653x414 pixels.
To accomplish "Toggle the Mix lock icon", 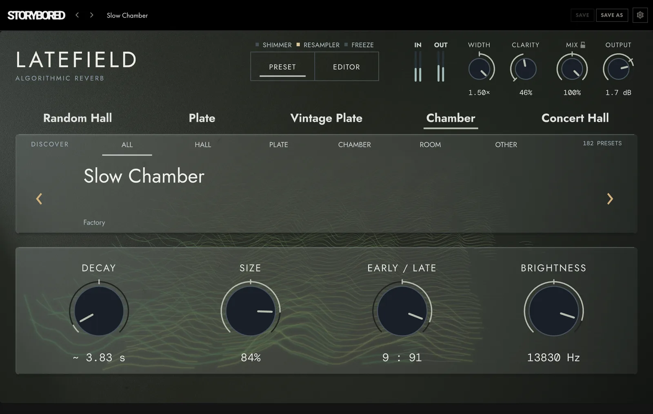I will point(583,45).
